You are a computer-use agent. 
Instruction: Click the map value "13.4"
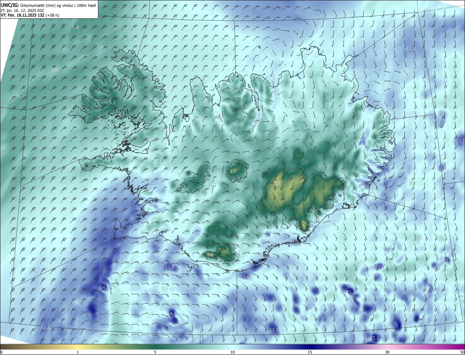245,277
